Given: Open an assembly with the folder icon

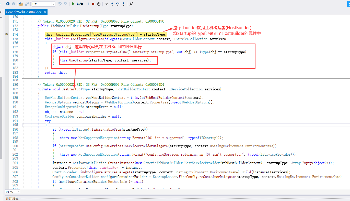Looking at the screenshot, I should click(21, 4).
